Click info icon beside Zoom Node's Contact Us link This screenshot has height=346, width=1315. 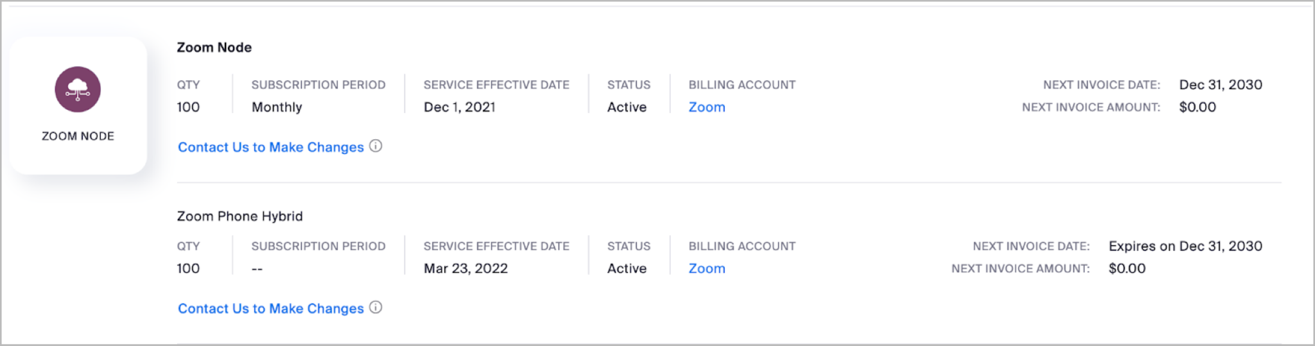click(x=376, y=146)
